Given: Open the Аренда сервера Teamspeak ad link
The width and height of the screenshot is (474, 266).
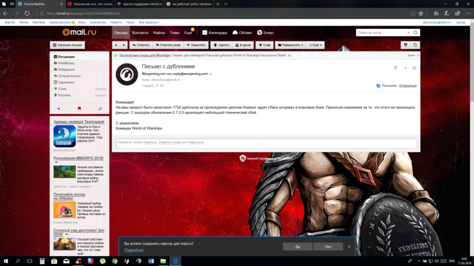Looking at the screenshot, I should (x=79, y=122).
